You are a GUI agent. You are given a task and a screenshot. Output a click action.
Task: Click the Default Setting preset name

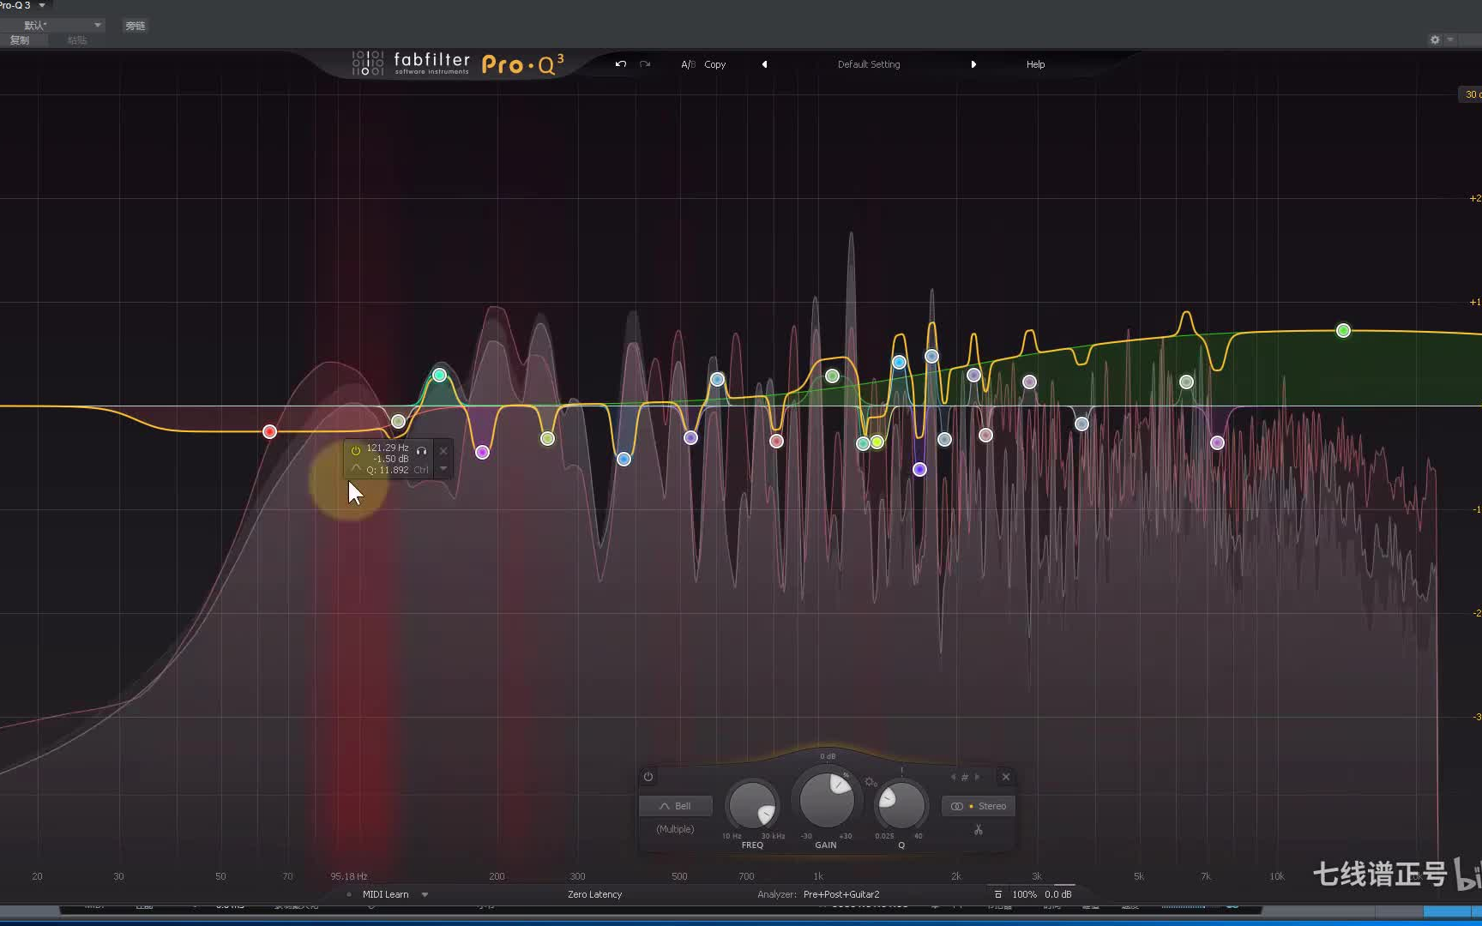click(x=868, y=64)
